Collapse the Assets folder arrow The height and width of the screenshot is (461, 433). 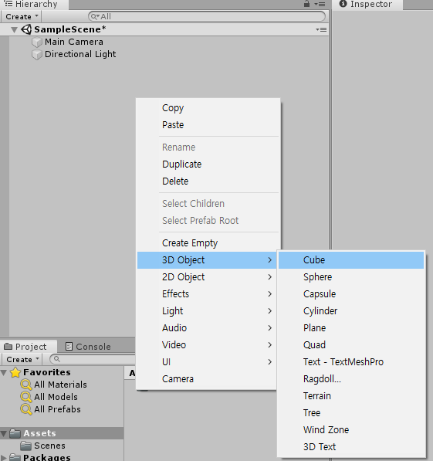click(4, 434)
